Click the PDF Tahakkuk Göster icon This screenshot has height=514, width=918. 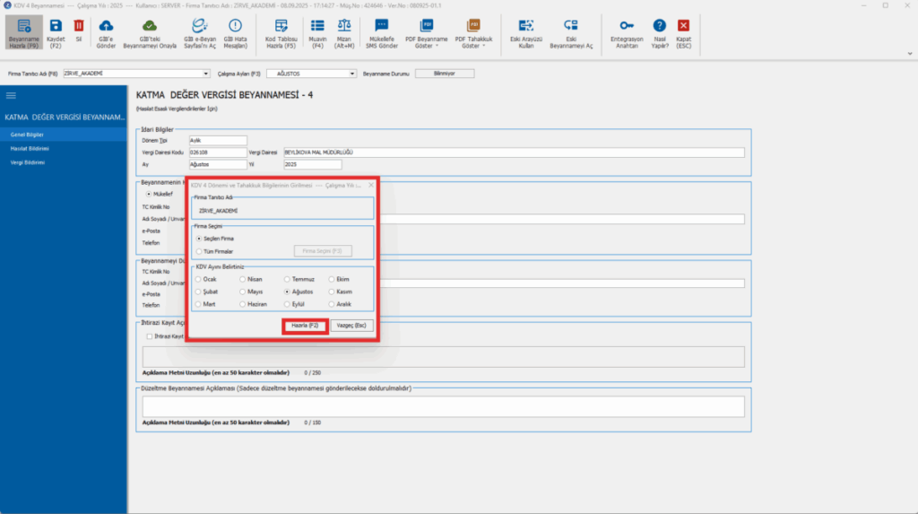[473, 26]
